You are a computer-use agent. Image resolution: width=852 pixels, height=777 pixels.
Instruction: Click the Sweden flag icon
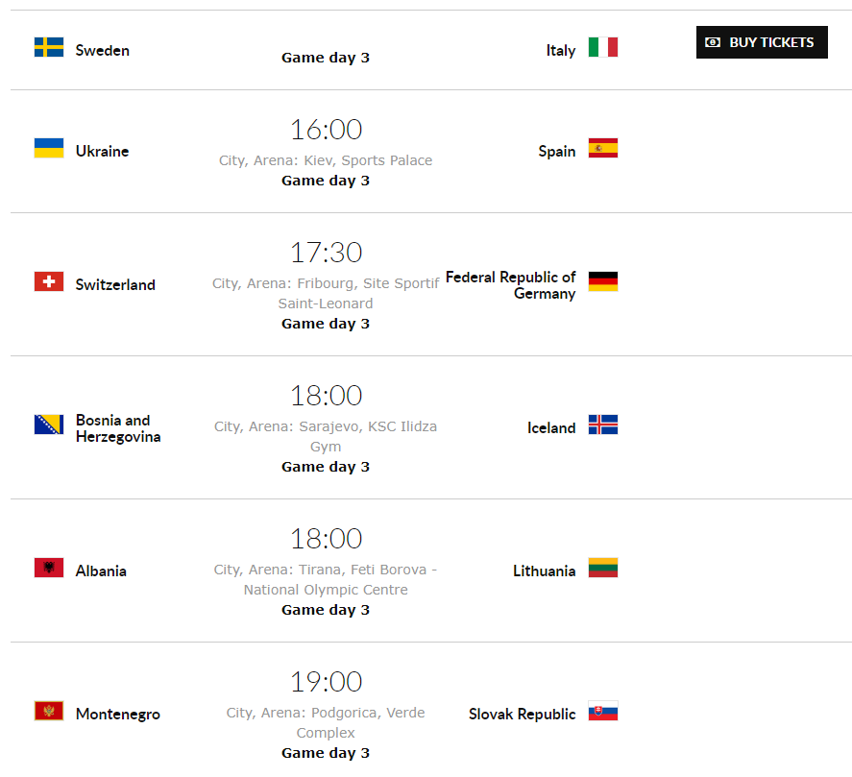(x=49, y=47)
